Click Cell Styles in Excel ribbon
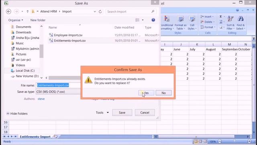Screen dimensions: 257x145 [192, 23]
